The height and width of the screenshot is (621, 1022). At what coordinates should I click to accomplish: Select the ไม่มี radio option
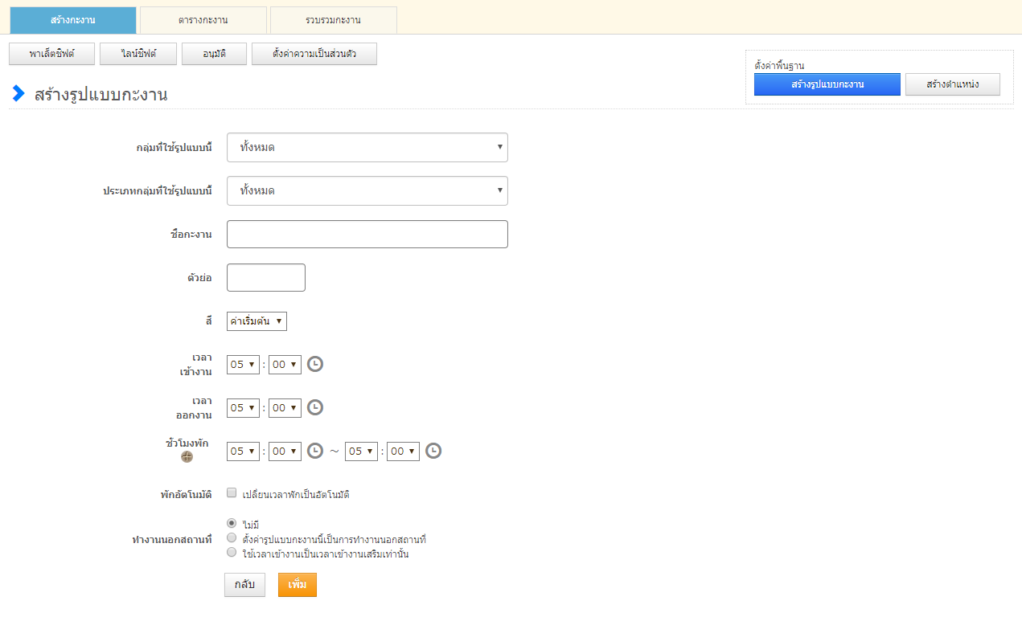tap(232, 523)
